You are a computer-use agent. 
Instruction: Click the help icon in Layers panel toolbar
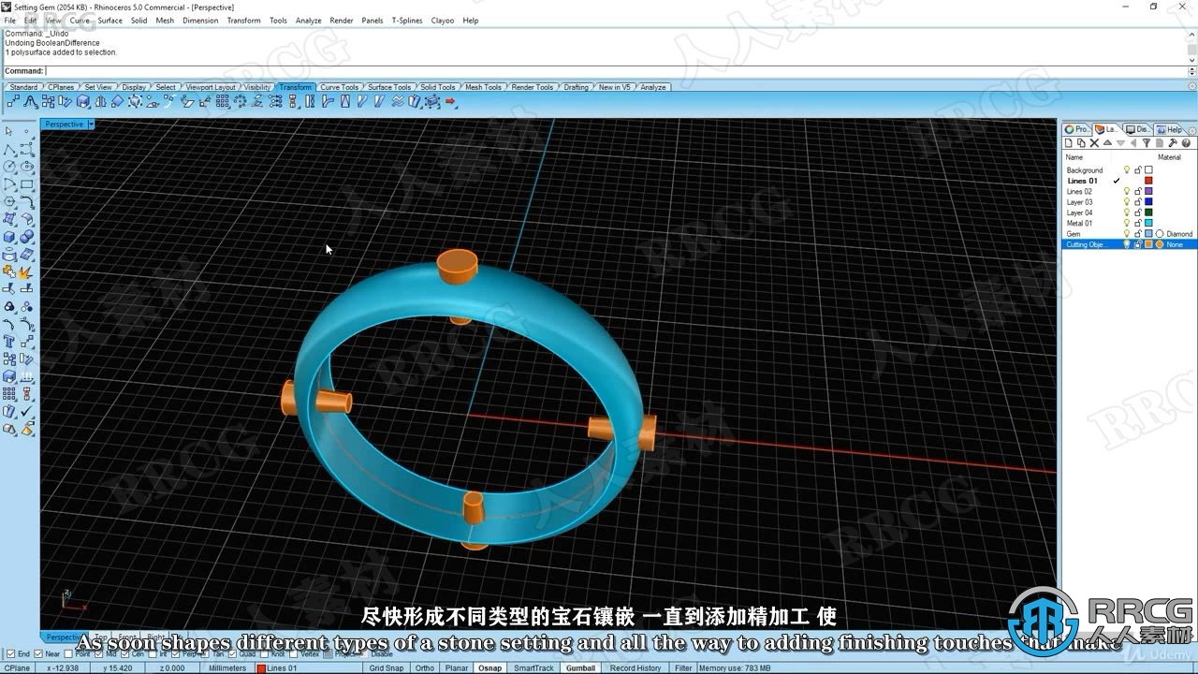(1186, 143)
